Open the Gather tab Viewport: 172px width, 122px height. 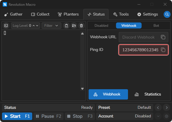point(13,14)
